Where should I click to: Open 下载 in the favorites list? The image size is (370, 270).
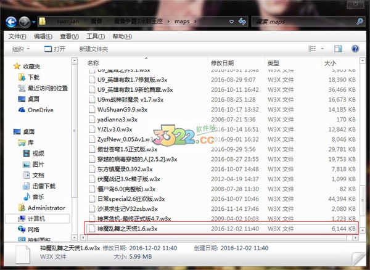29,77
